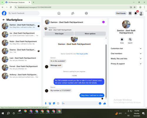Mute this chat with bell icon
Screen dimensions: 147x118
tap(122, 40)
